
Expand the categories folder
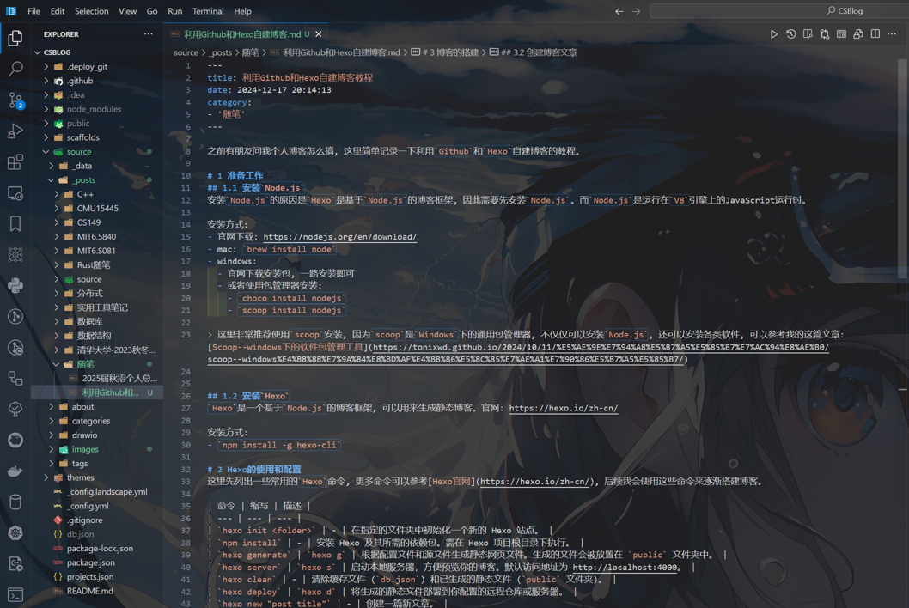(51, 421)
